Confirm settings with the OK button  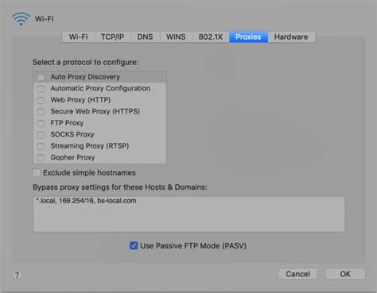[x=345, y=274]
